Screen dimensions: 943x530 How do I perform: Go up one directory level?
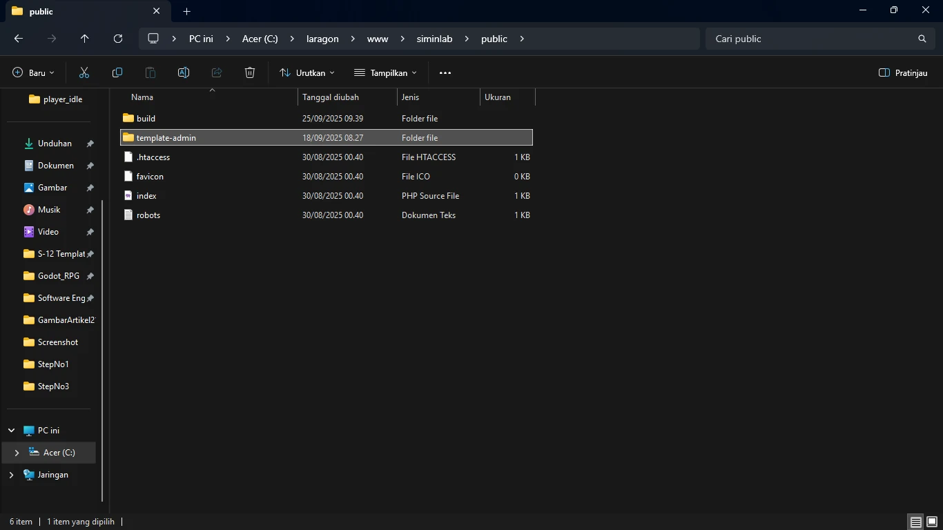tap(85, 39)
